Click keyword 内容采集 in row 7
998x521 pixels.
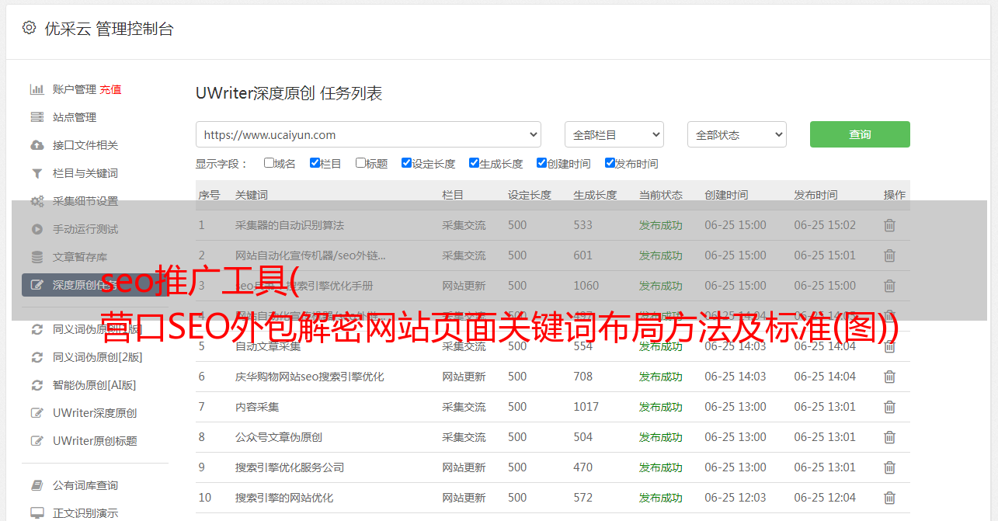tap(257, 407)
